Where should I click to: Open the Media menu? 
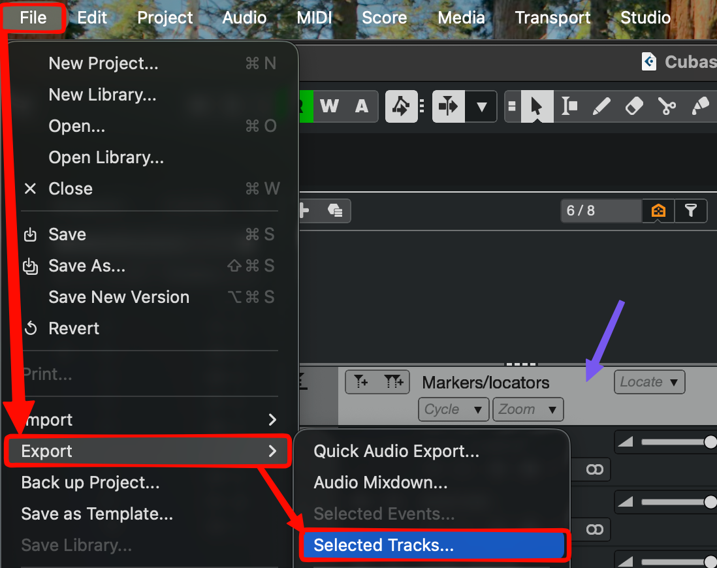462,18
